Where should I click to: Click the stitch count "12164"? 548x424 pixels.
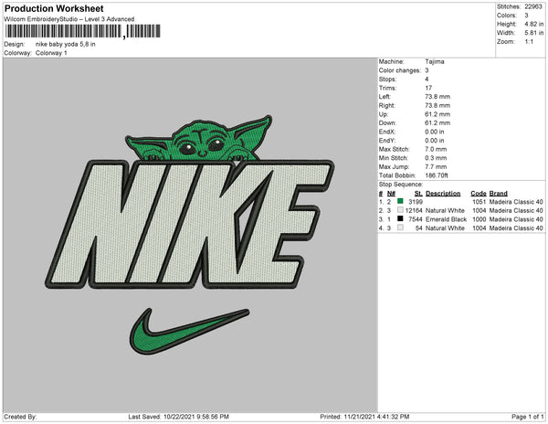[414, 210]
